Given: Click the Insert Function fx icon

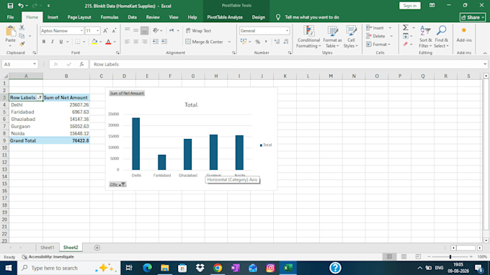Looking at the screenshot, I should 81,64.
